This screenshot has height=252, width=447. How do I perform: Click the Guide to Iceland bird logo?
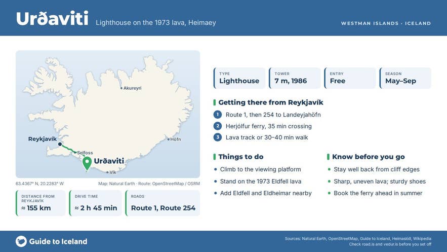(x=21, y=241)
